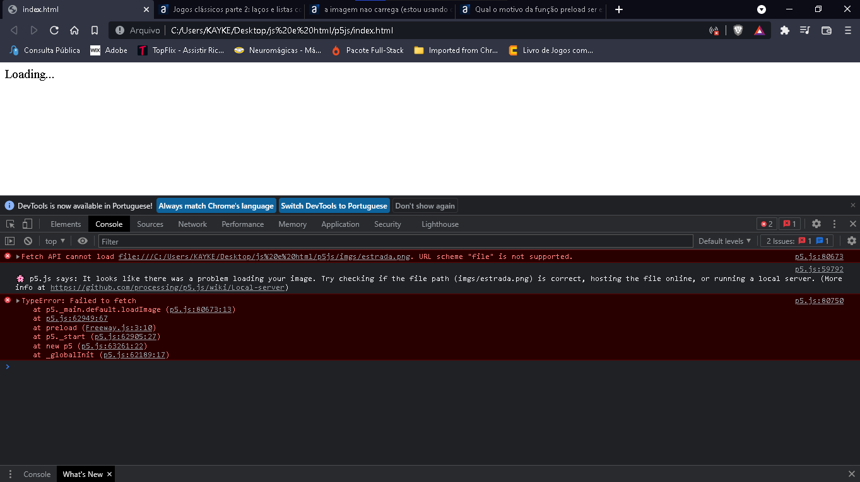Select the Console tab in bottom drawer
This screenshot has width=860, height=482.
coord(37,474)
